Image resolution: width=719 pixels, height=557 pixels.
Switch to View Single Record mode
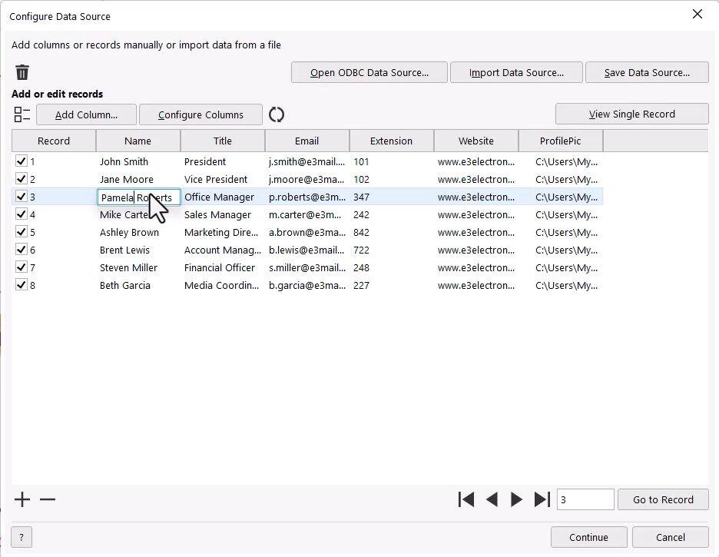631,114
